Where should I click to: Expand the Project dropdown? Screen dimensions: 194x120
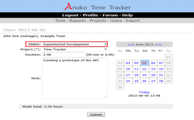pos(75,49)
